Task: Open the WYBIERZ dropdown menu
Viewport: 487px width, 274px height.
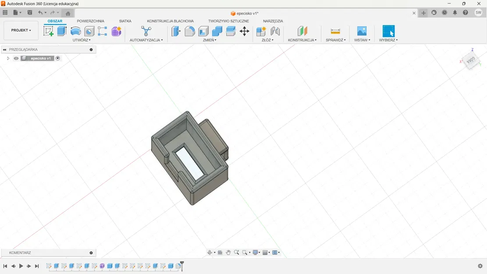Action: (x=388, y=40)
